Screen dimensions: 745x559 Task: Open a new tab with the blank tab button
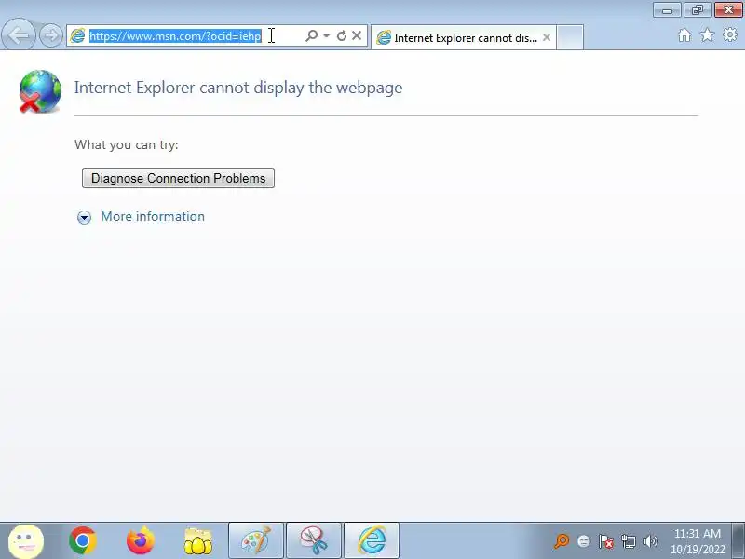point(570,37)
